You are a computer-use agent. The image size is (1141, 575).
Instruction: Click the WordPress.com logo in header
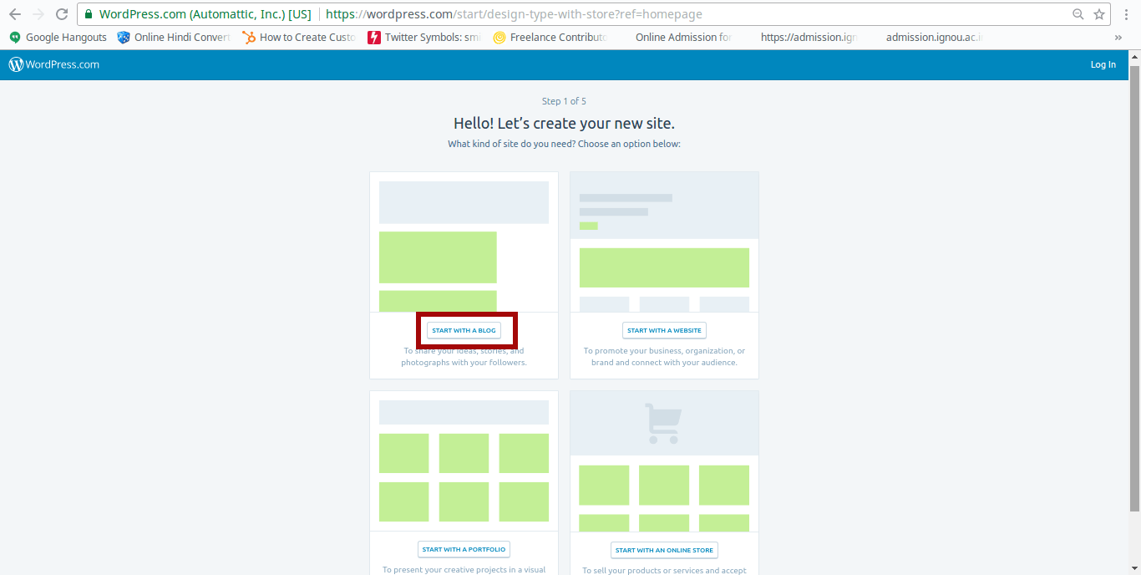tap(54, 64)
